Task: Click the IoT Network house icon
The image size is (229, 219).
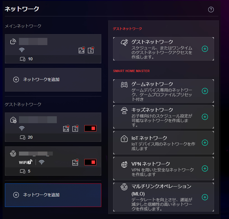Action: coord(124,139)
